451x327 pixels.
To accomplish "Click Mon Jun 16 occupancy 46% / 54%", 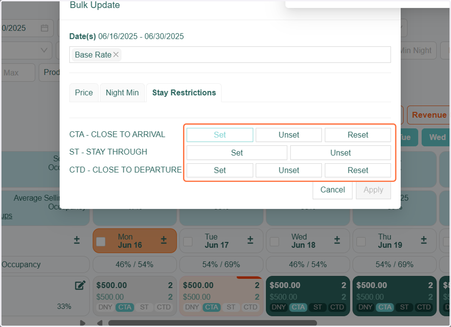I will pyautogui.click(x=135, y=264).
